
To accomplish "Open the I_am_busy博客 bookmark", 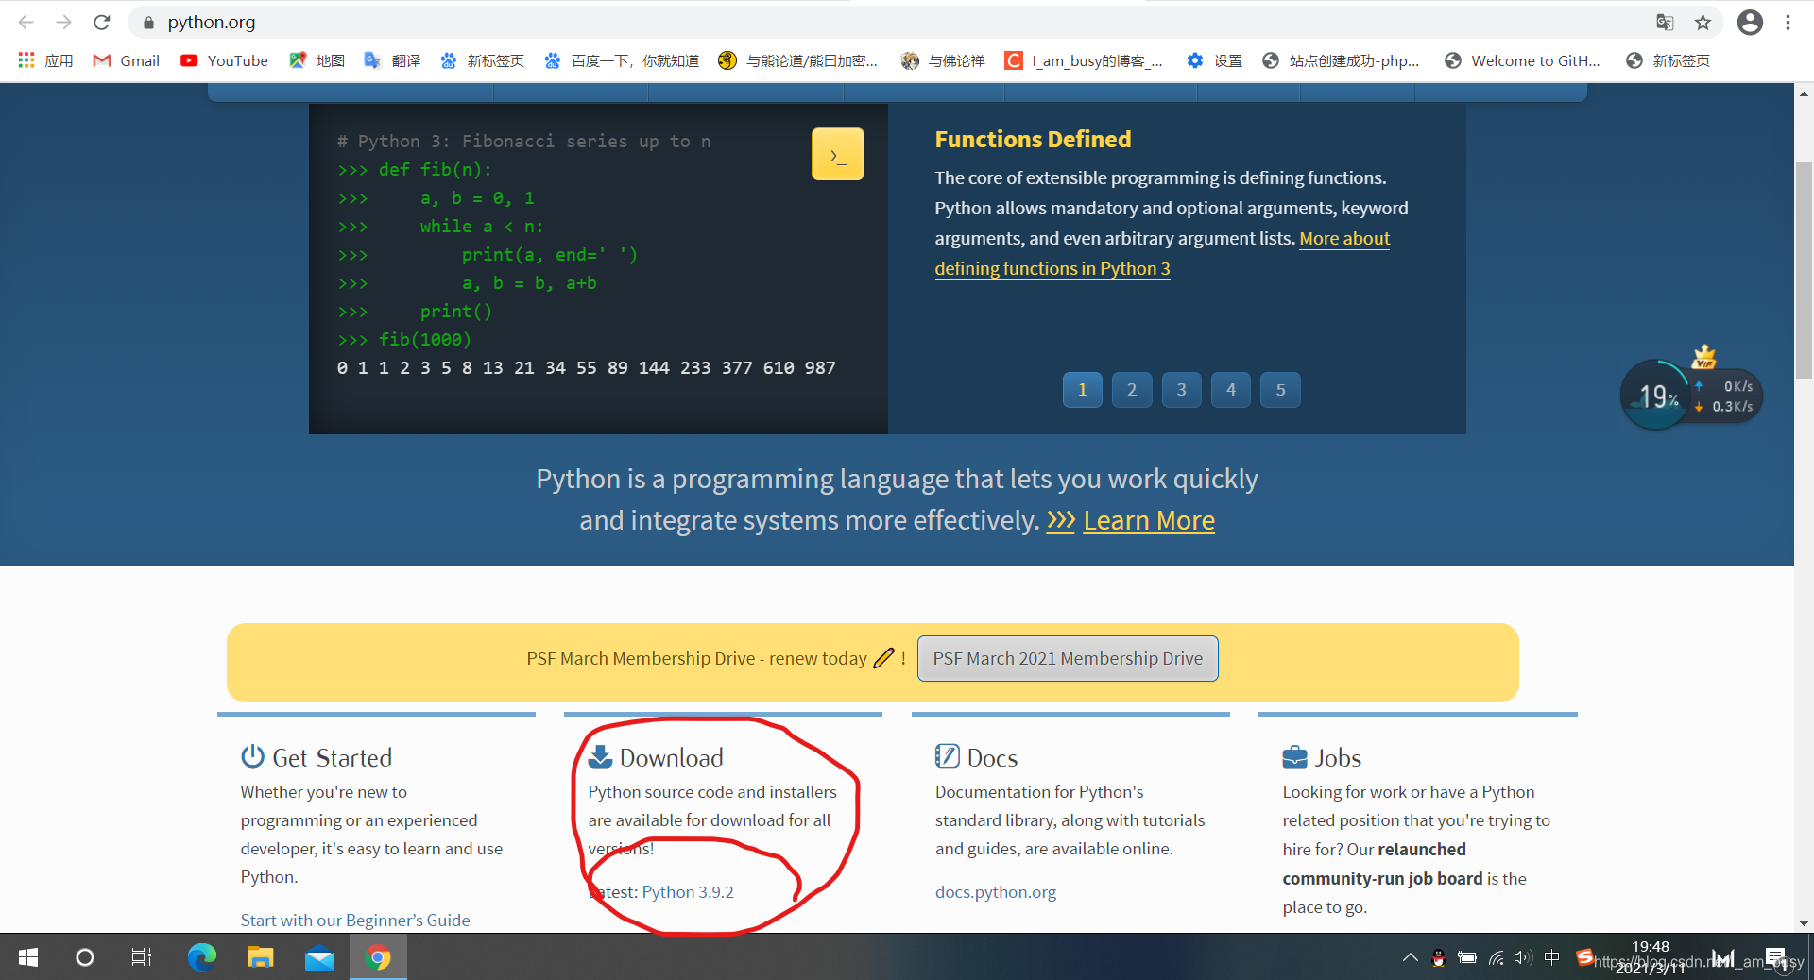I will [1083, 60].
